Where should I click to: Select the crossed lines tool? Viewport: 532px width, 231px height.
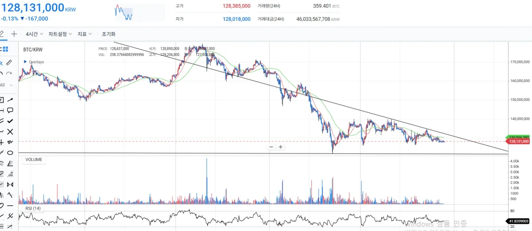coord(10,216)
